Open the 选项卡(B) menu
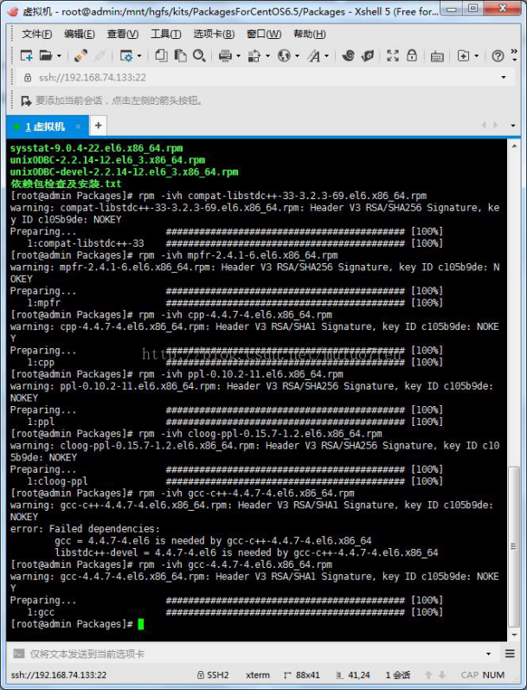 (x=214, y=34)
